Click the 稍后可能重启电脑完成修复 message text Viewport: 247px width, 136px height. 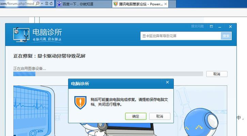pyautogui.click(x=129, y=102)
